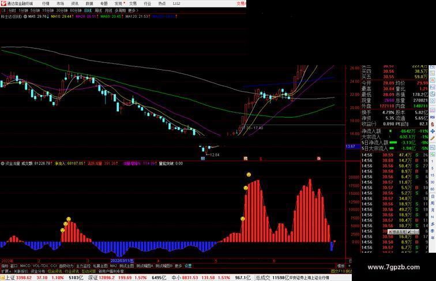This screenshot has width=436, height=281.
Task: Click the blue four-arrow move icon
Action: pos(433,131)
